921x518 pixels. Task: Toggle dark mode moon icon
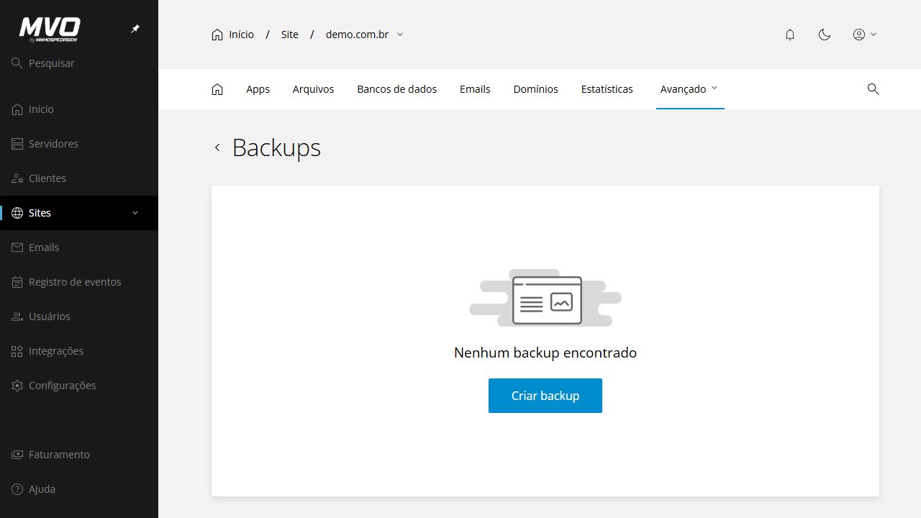pos(825,35)
